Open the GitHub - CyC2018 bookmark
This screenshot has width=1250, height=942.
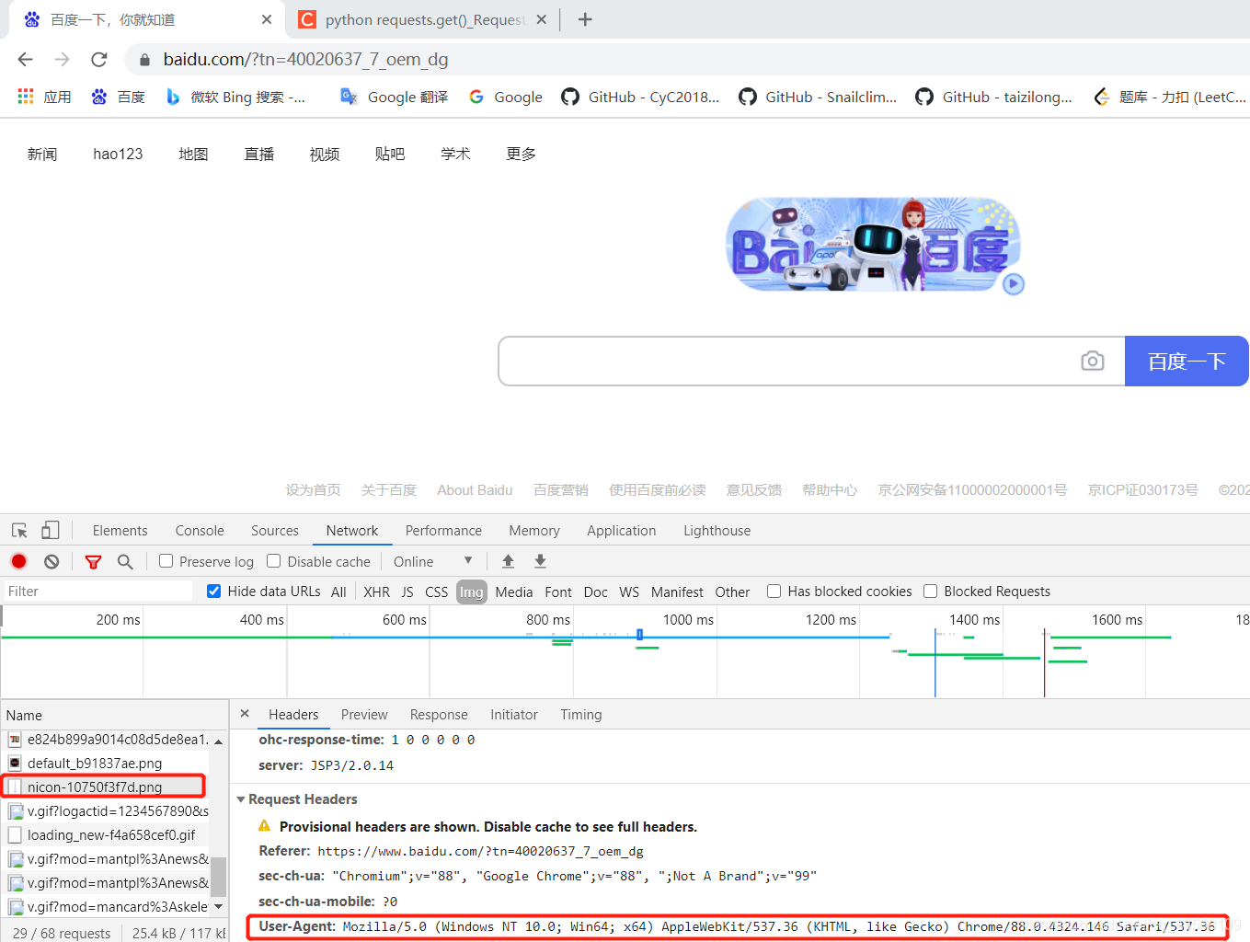[x=640, y=97]
